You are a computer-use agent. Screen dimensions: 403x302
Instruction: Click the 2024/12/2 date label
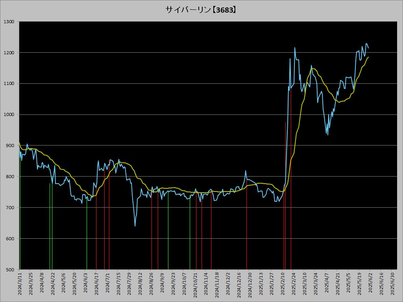pos(228,283)
